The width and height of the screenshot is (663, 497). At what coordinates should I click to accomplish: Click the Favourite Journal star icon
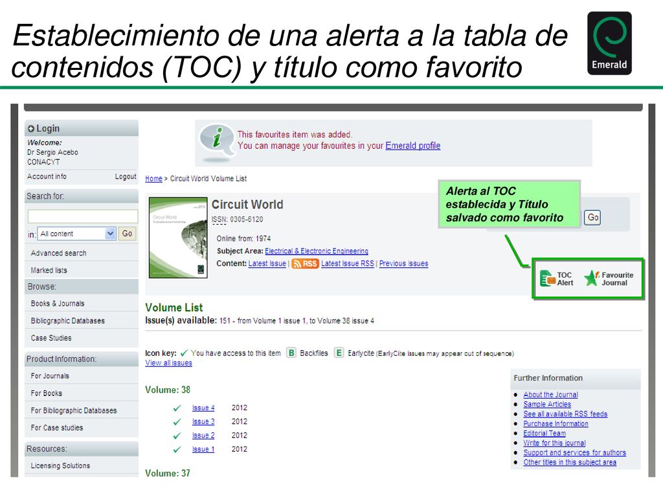[592, 278]
